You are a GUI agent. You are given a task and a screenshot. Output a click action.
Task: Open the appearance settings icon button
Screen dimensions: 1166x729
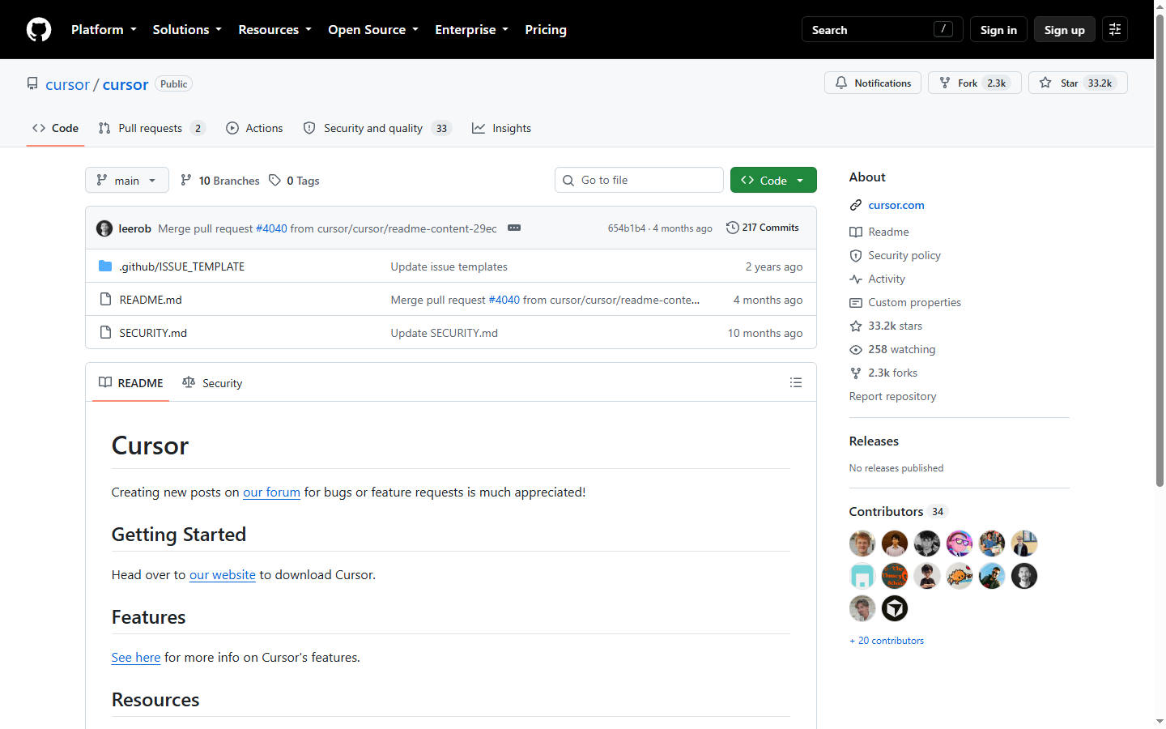pyautogui.click(x=1115, y=30)
